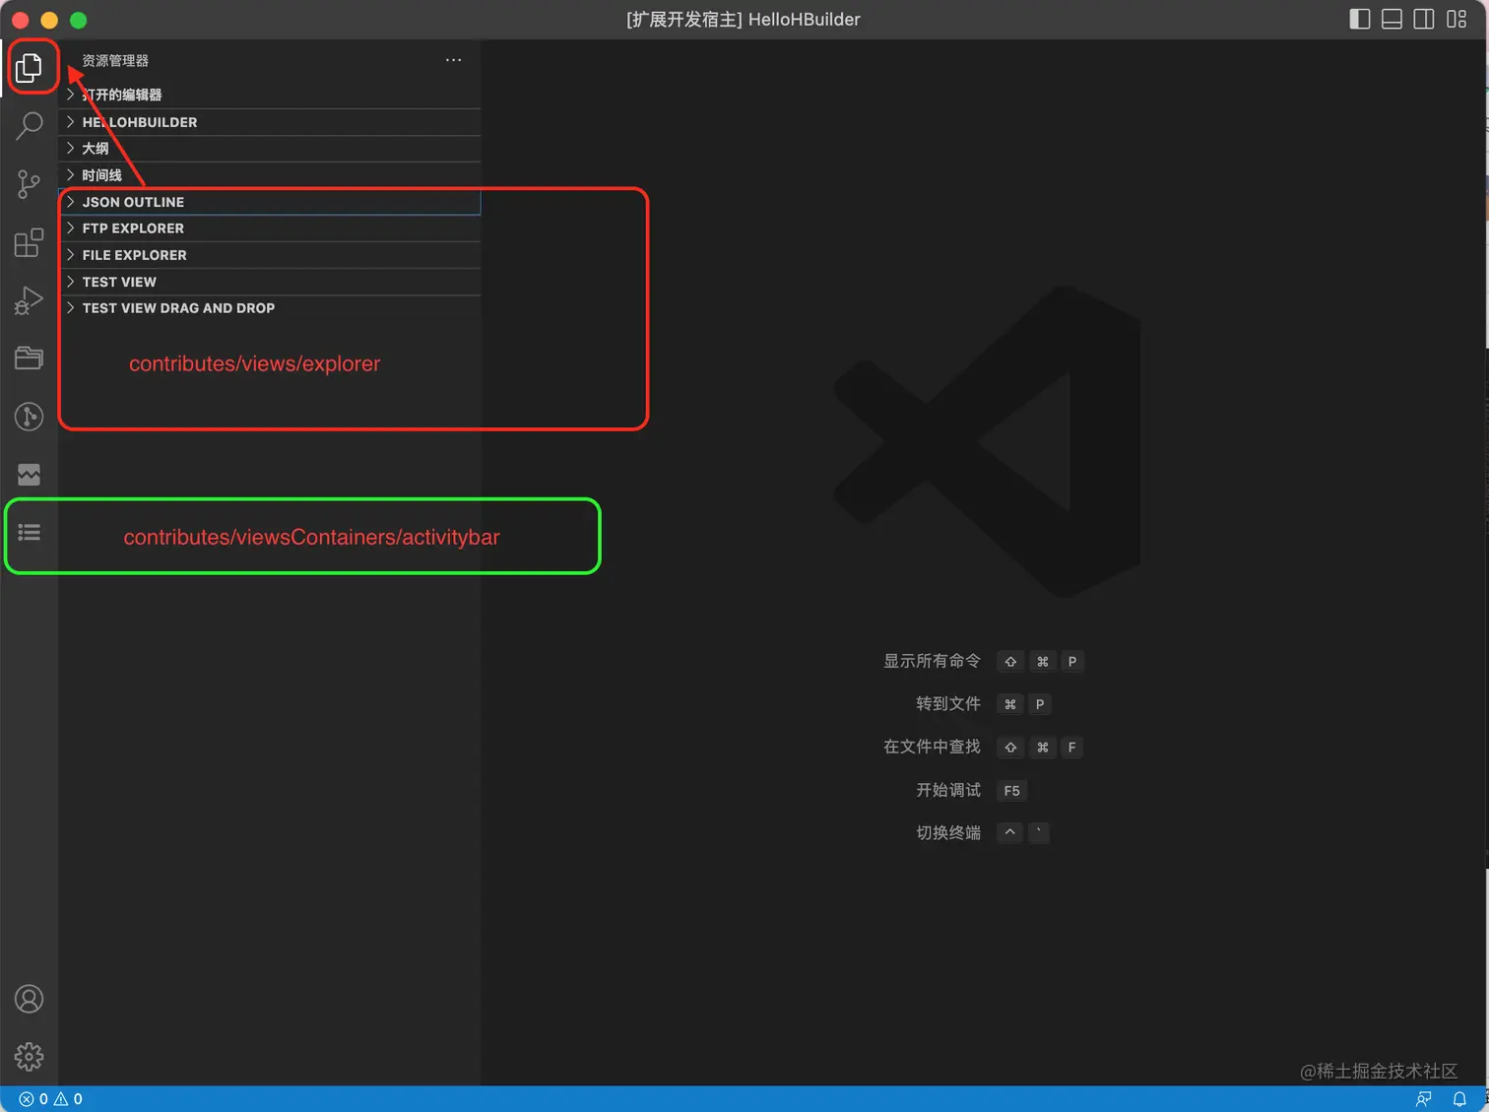Expand TEST VIEW DRAG AND DROP section
Screen dimensions: 1489x1112
tap(270, 308)
